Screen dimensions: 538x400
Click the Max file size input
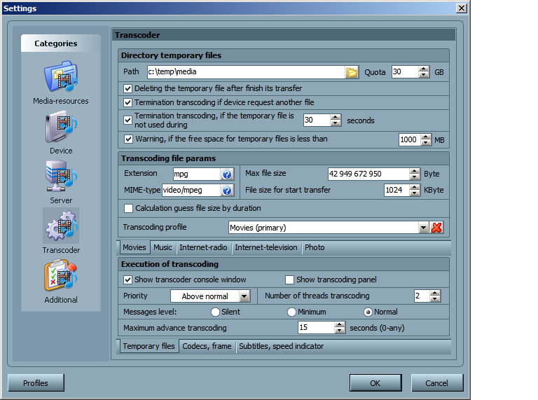point(369,174)
